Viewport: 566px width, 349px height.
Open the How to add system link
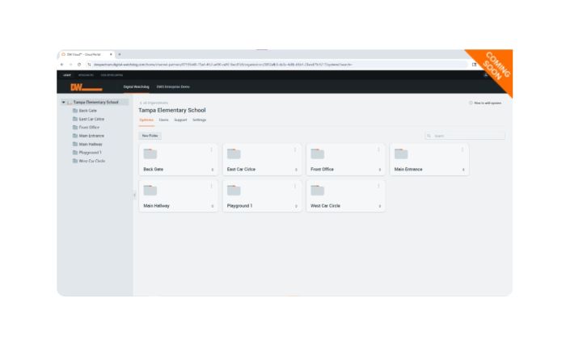click(487, 103)
